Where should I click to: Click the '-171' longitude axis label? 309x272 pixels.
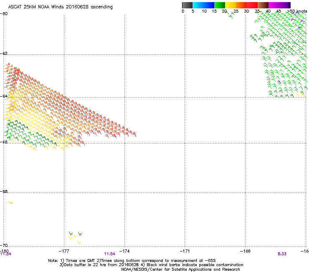pos(185,251)
